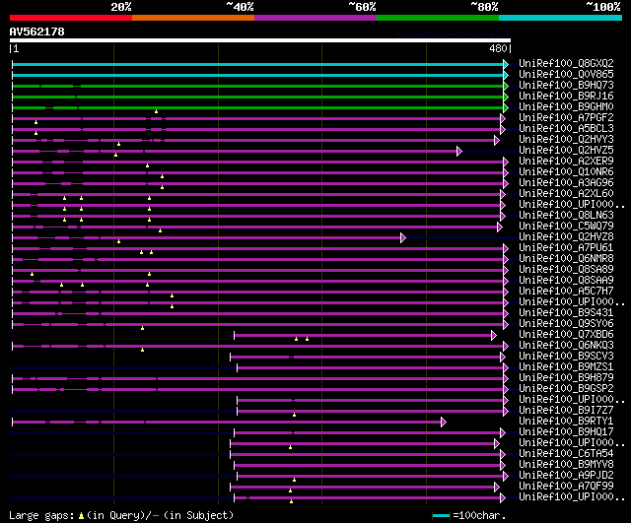Select the UniRef100_B9HQ73 hit label
This screenshot has width=631, height=523.
pos(566,86)
